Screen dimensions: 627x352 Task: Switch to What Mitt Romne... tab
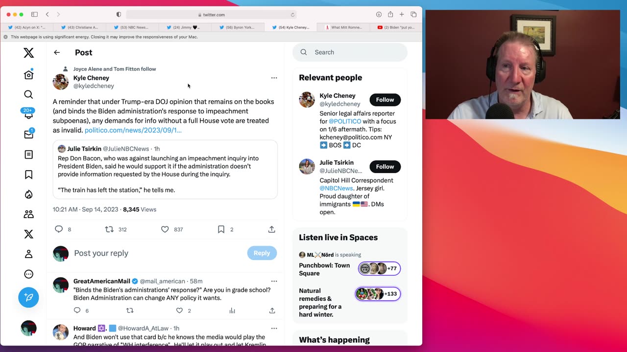344,27
